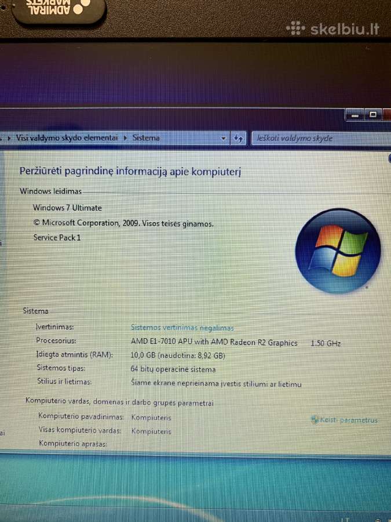Focus the 'Ieškoti valdymo skyde' search field
The height and width of the screenshot is (522, 391).
click(x=320, y=138)
